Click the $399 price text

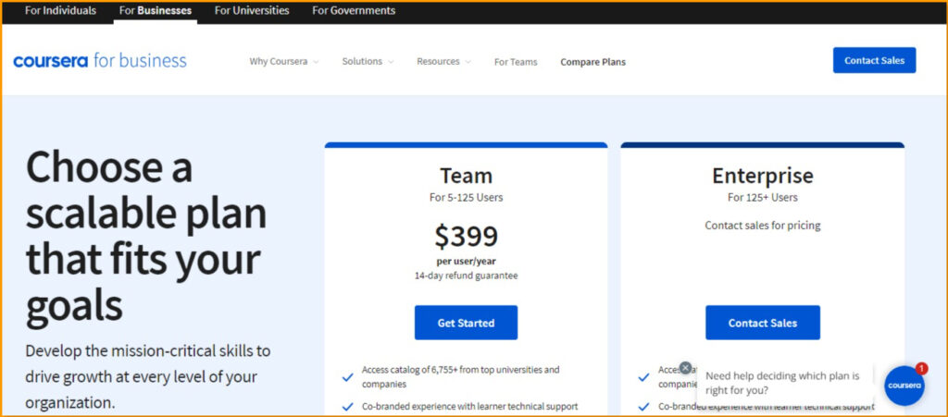point(467,236)
